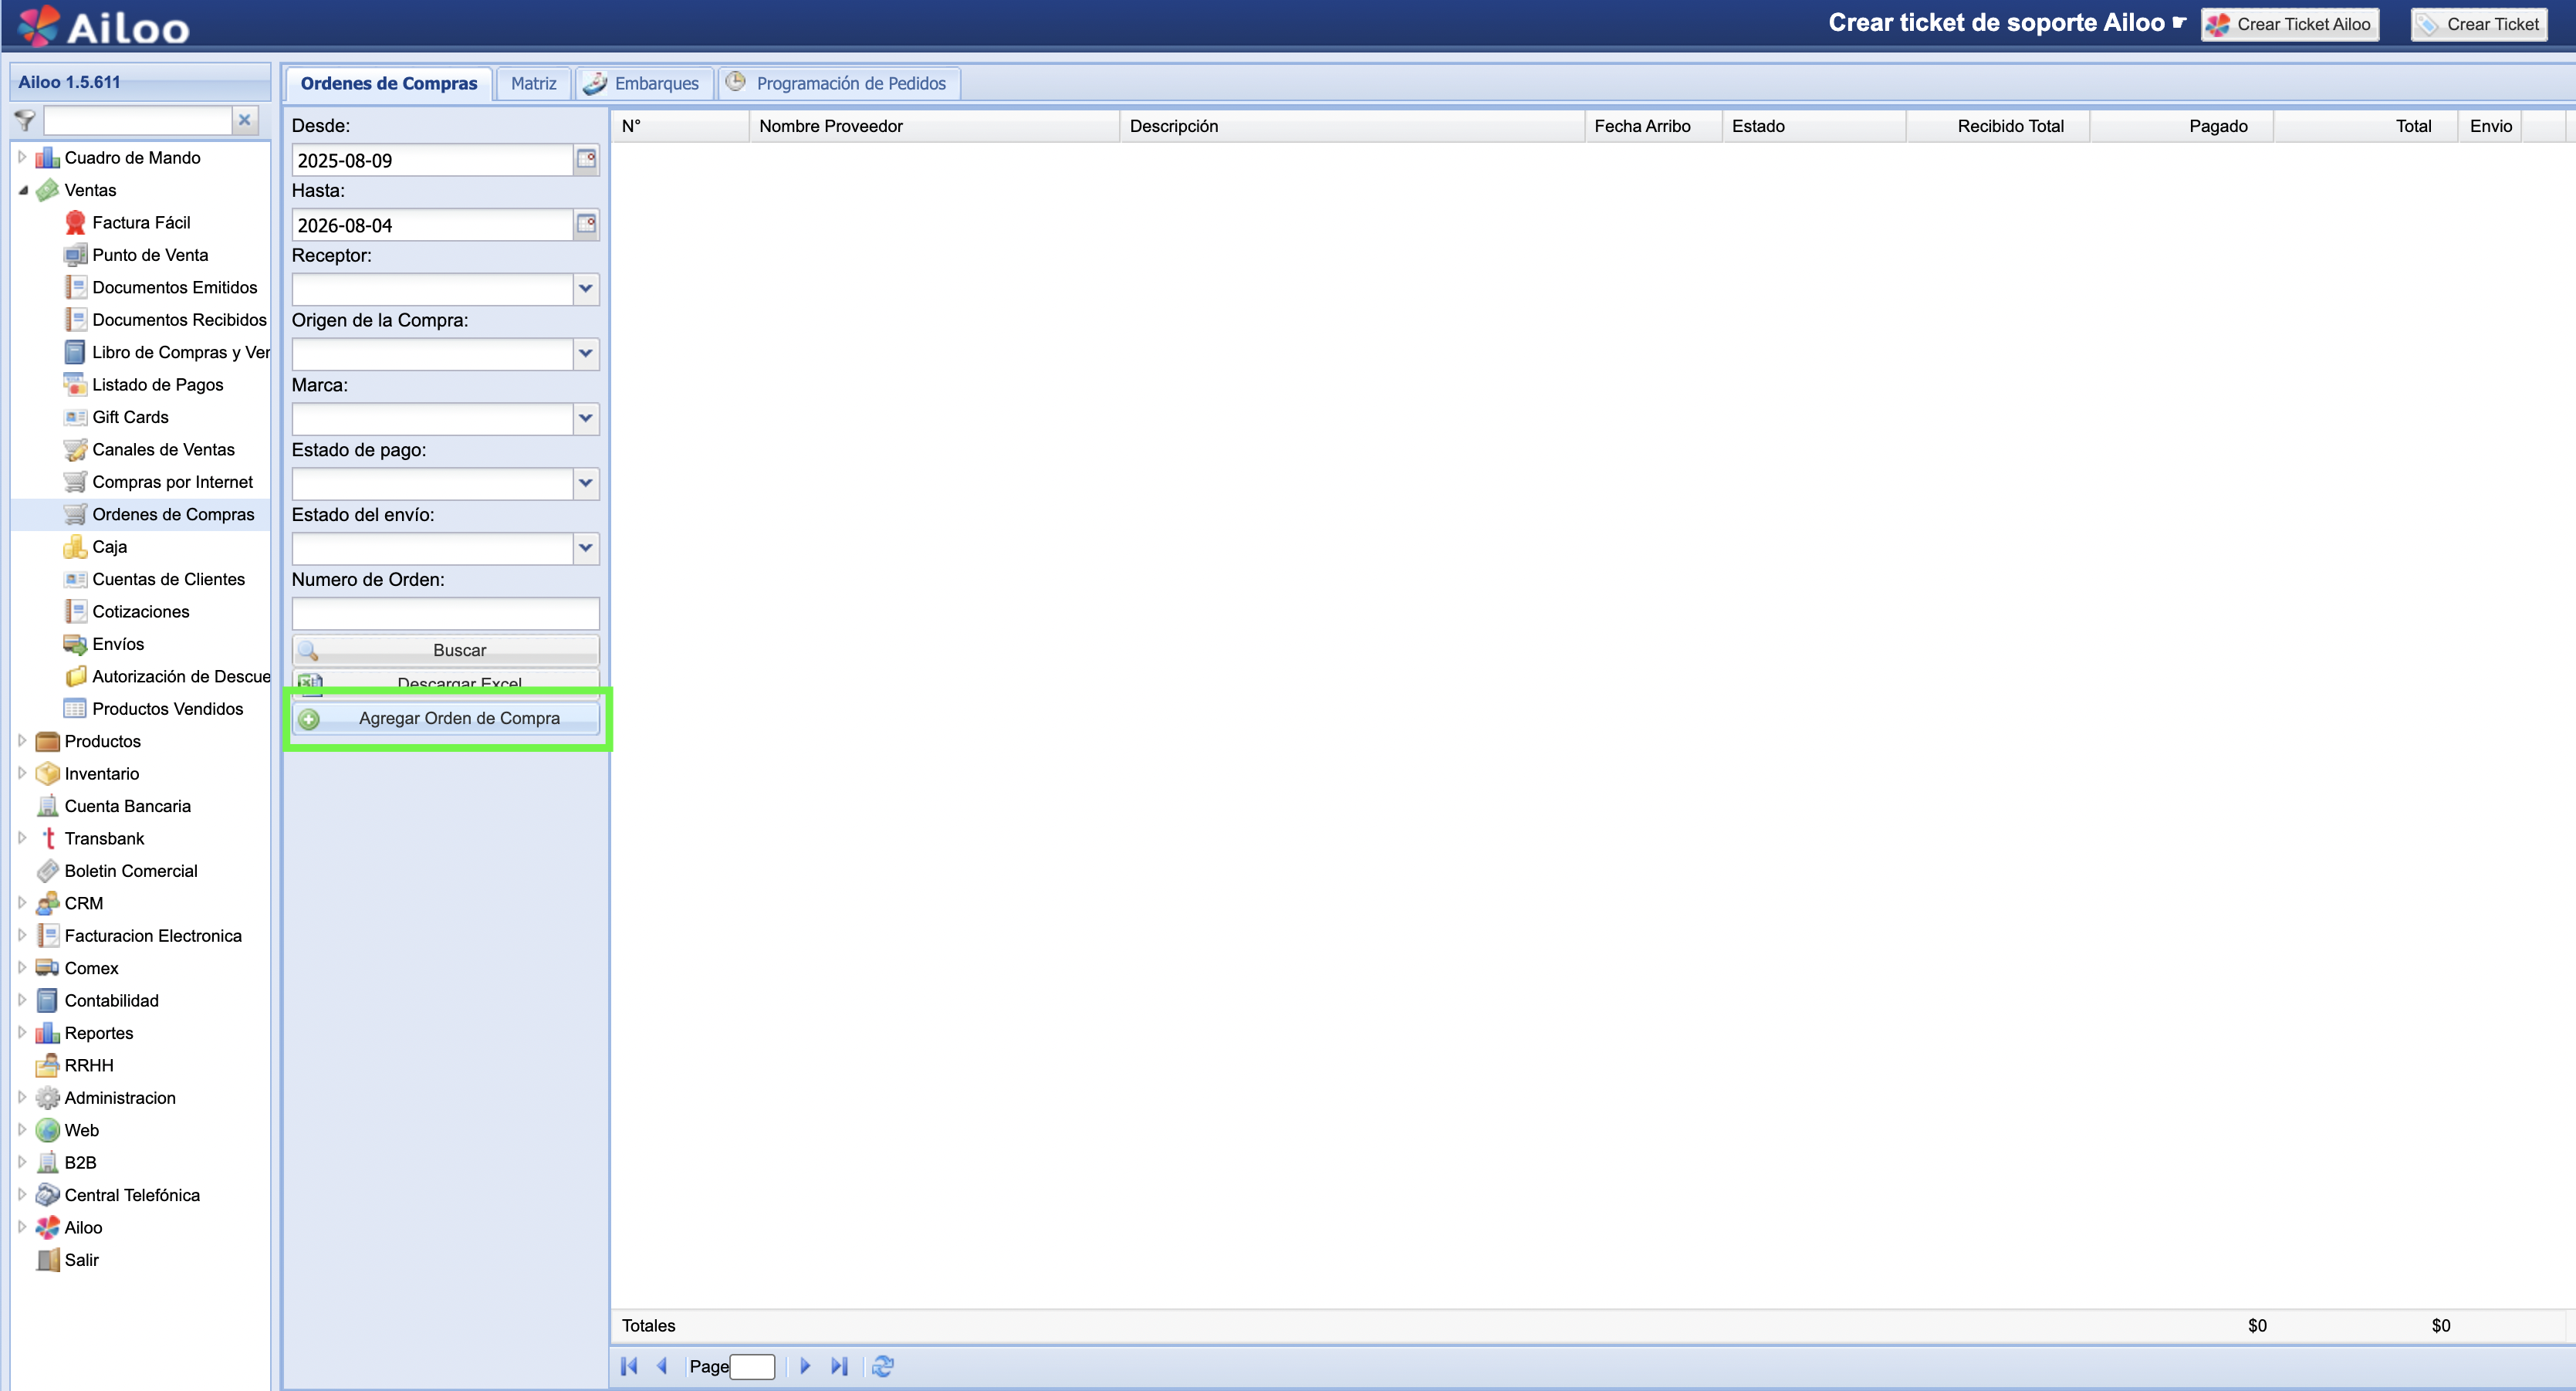Go to the first page arrow
This screenshot has height=1391, width=2576.
(x=629, y=1366)
